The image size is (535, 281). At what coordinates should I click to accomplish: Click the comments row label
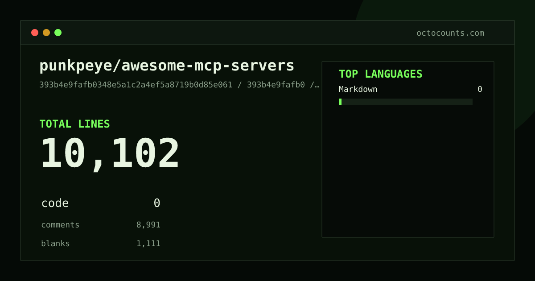pyautogui.click(x=60, y=225)
